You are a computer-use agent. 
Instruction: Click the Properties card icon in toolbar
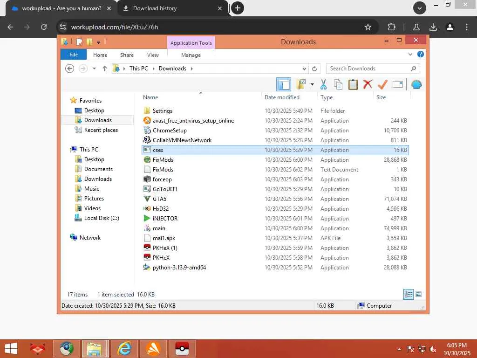398,84
